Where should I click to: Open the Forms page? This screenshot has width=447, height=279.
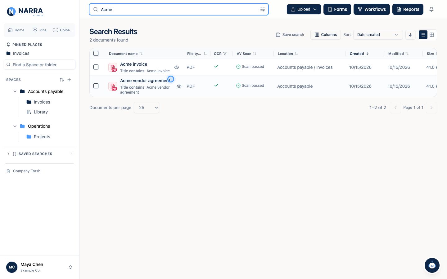point(337,9)
